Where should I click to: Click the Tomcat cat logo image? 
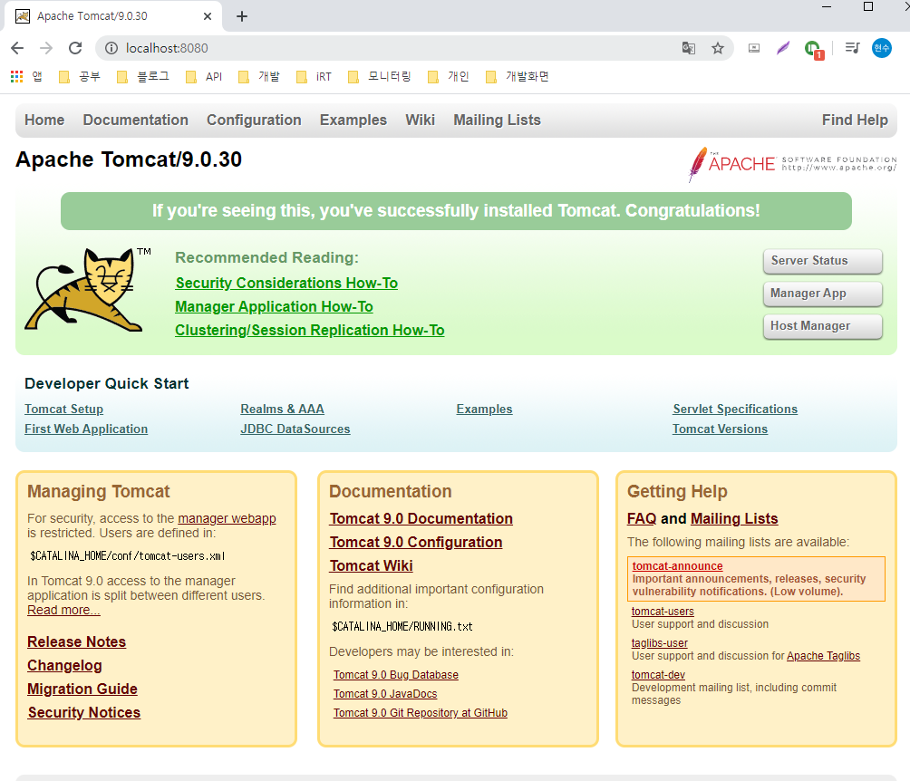coord(88,290)
